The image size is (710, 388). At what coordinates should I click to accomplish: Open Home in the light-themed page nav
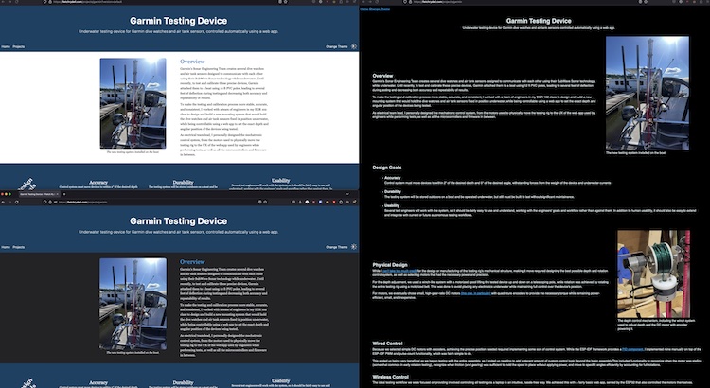pyautogui.click(x=6, y=46)
